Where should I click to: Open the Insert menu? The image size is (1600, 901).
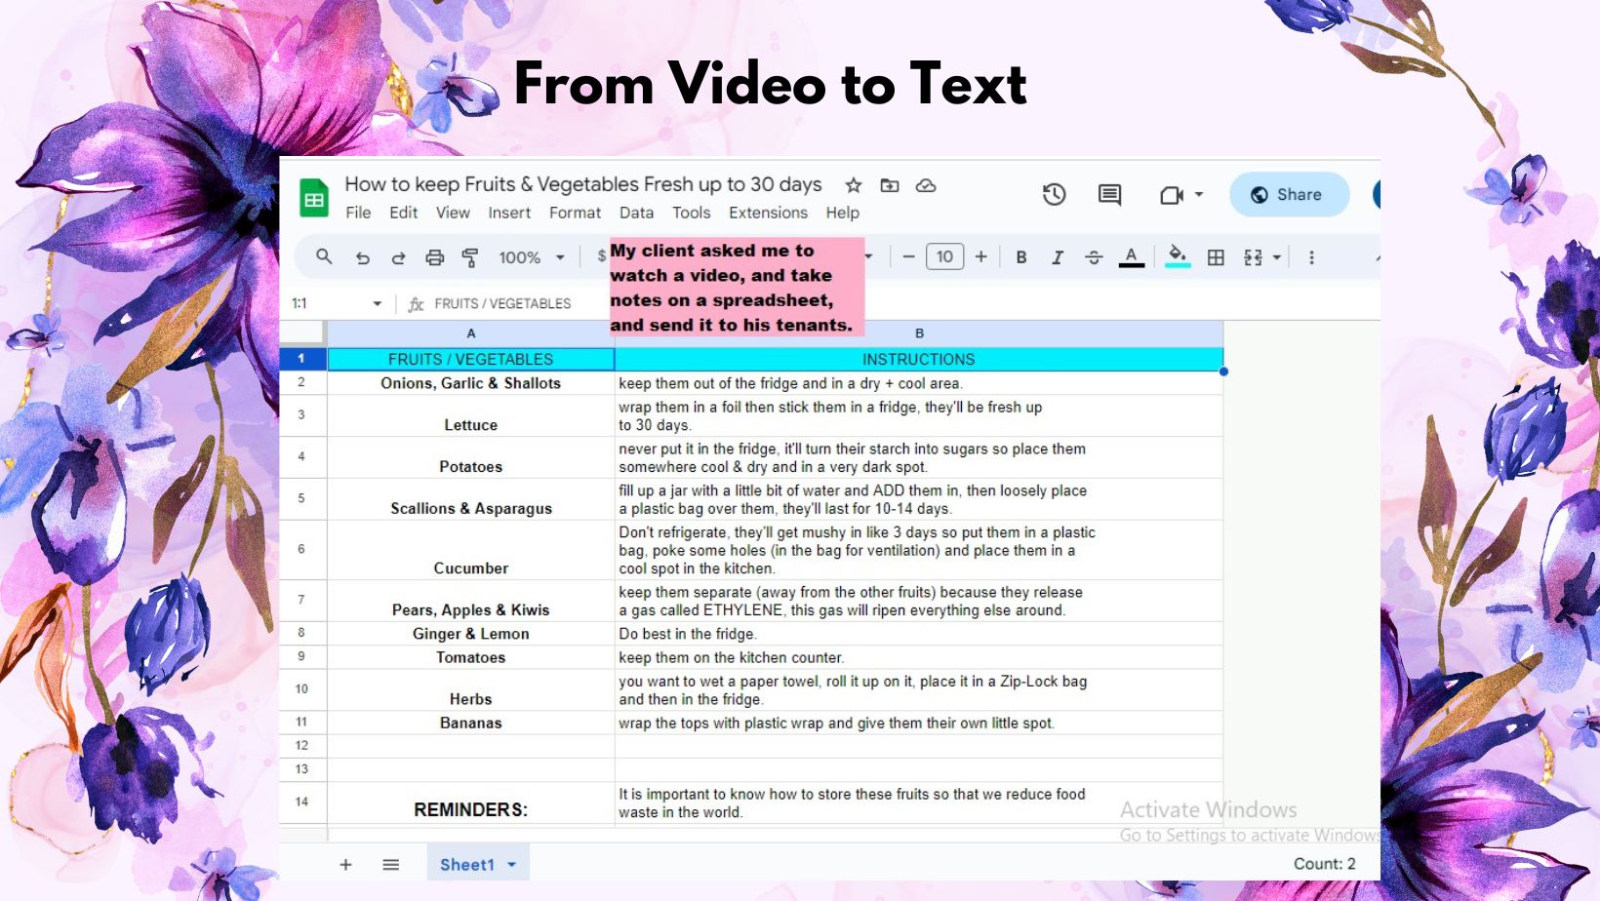[x=509, y=213]
